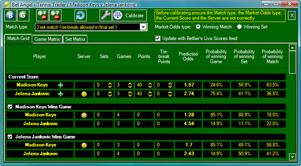Switch to the Game Matrix tab
This screenshot has width=301, height=166.
pos(47,39)
